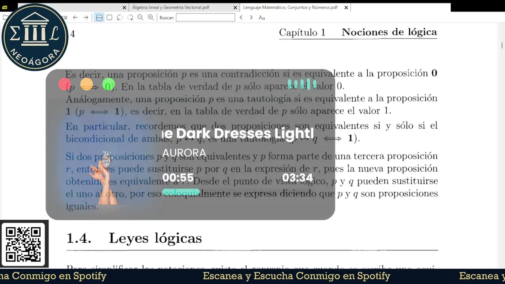Rotate page counterclockwise
Viewport: 505px width, 284px height.
pyautogui.click(x=120, y=17)
